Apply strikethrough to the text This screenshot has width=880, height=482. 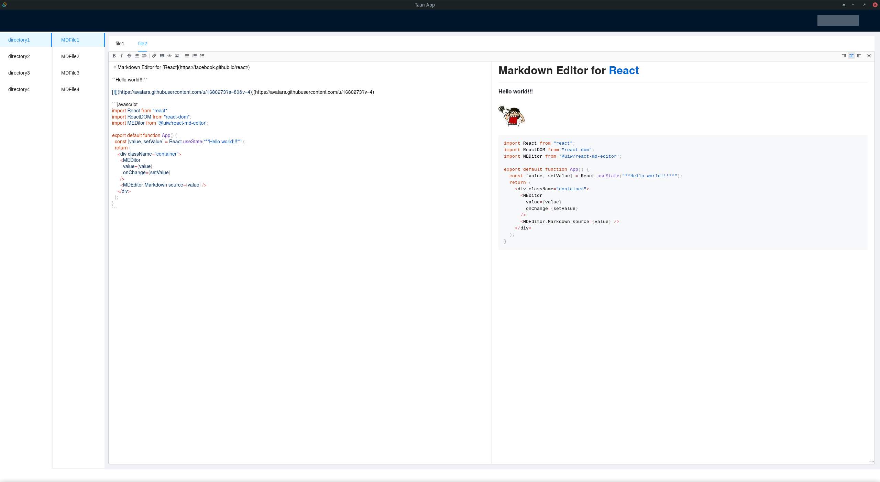pos(129,56)
